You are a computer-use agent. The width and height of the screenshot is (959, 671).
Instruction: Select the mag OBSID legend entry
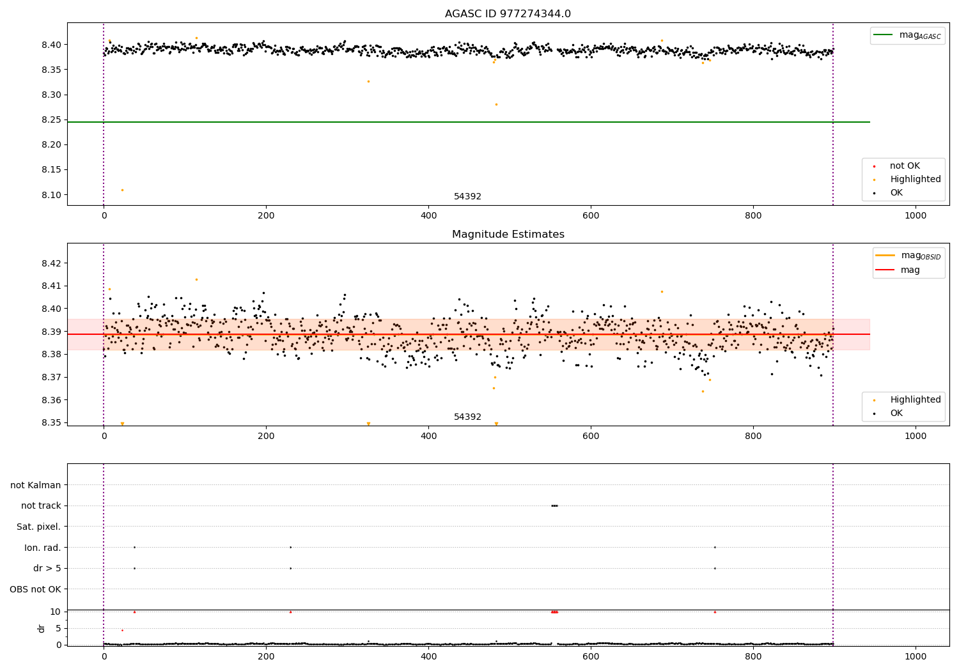tap(908, 256)
